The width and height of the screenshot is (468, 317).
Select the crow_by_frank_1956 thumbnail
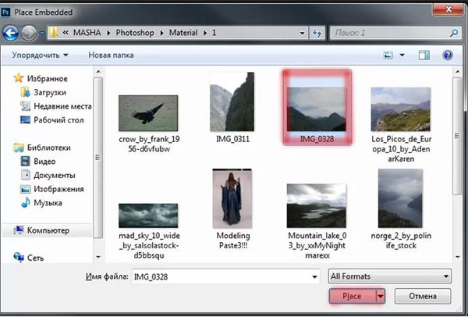click(148, 113)
